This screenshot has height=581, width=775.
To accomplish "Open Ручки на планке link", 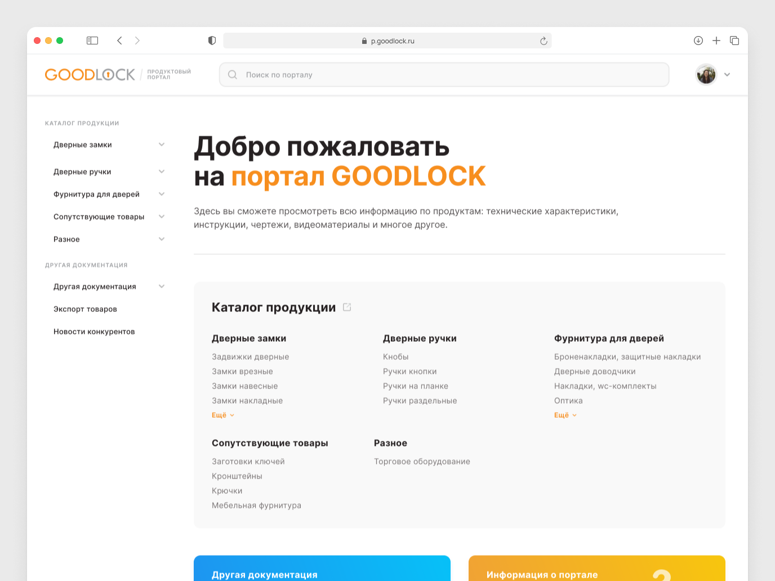I will point(416,386).
